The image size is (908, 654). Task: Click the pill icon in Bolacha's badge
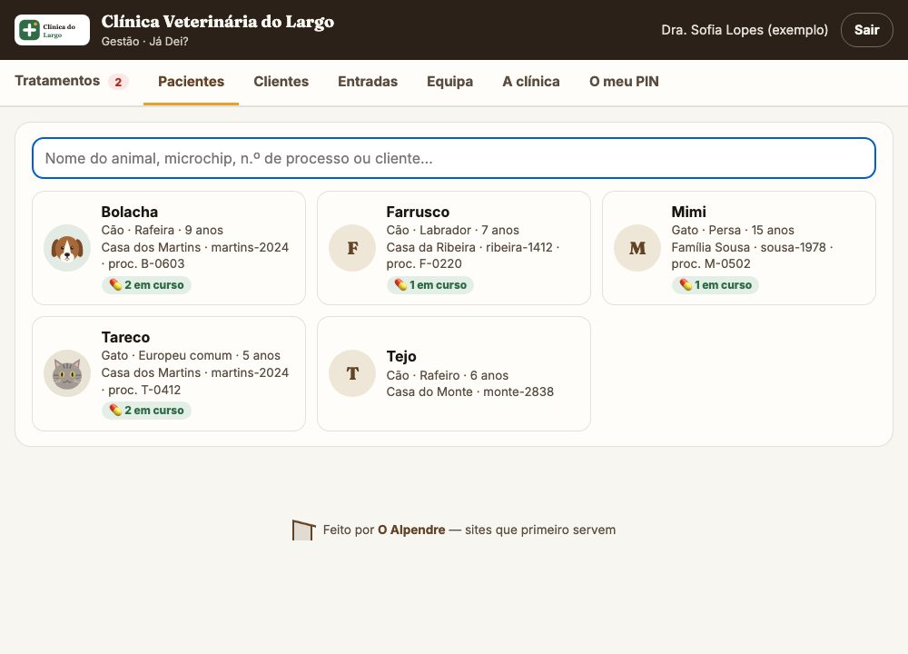[115, 285]
